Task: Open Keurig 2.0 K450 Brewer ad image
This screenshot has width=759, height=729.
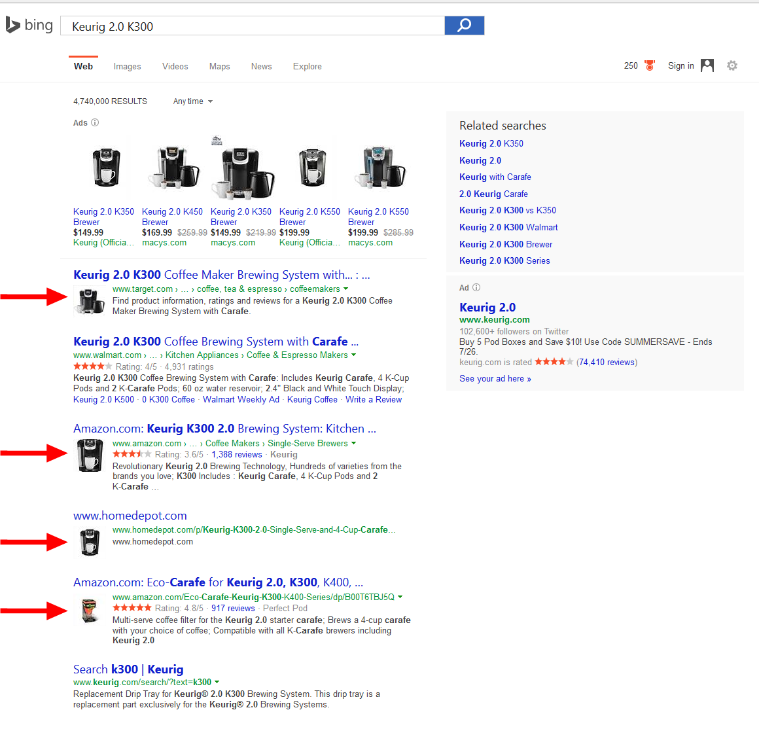Action: click(x=173, y=168)
